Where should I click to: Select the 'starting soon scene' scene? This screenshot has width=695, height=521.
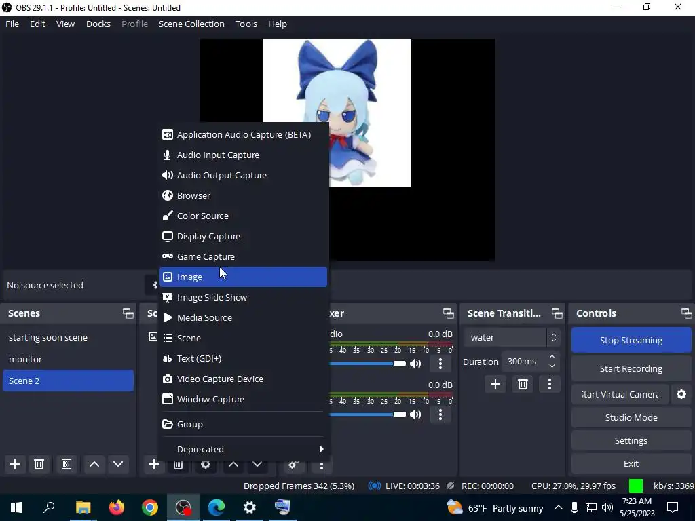[68, 338]
